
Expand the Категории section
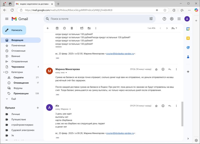[3, 72]
